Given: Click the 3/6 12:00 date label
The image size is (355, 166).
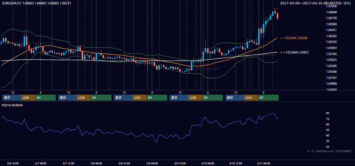Looking at the screenshot, I should [x=13, y=164].
